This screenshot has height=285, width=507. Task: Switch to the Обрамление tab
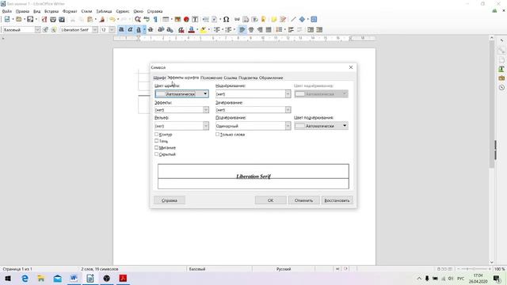[x=271, y=78]
